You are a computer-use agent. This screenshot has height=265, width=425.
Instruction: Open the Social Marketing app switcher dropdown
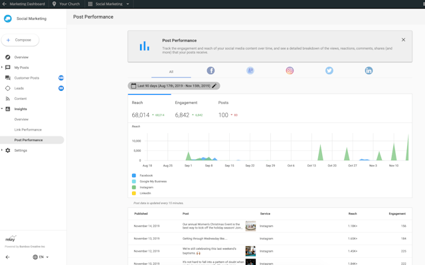110,4
